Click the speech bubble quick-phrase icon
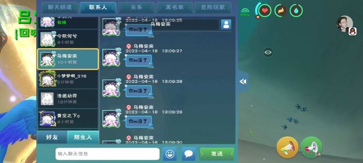Screen dimensions: 363x163 pyautogui.click(x=189, y=154)
